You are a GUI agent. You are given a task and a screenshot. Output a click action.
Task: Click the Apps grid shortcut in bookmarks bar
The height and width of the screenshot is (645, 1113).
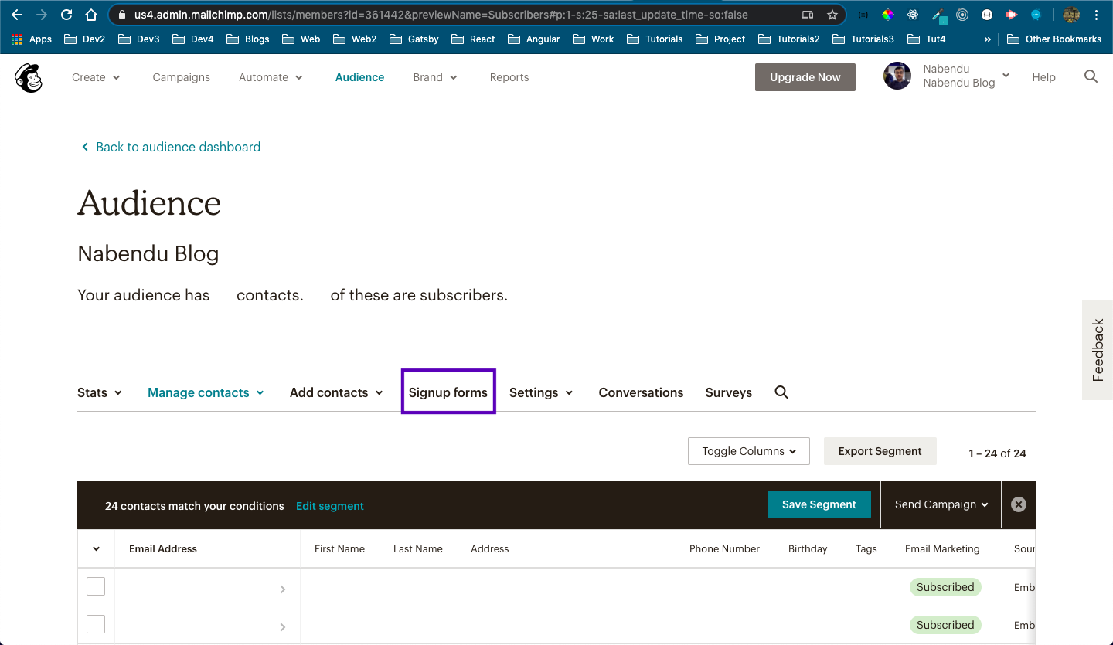32,39
